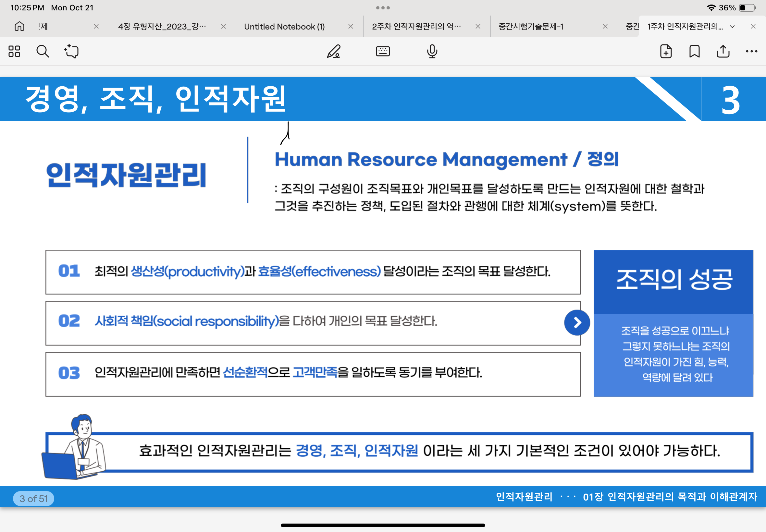Viewport: 766px width, 532px height.
Task: Tap the item 03 선순환적 box
Action: pos(313,374)
